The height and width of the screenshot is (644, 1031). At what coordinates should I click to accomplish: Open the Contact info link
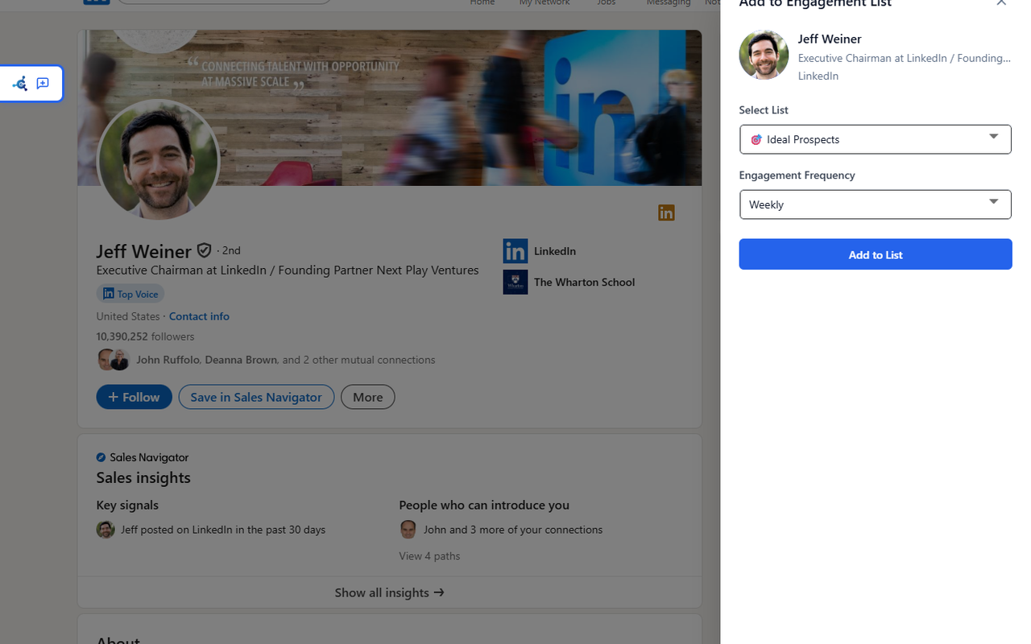point(199,316)
